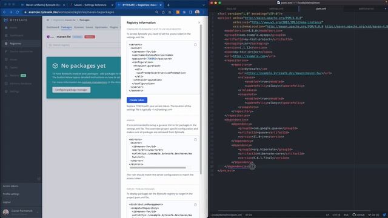The image size is (388, 218).
Task: Click the GitHub status bar item in editor
Action: pos(358,215)
